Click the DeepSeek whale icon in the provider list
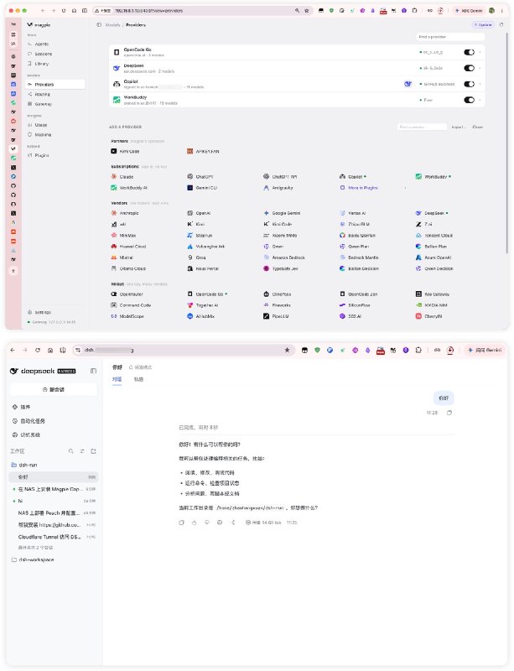This screenshot has height=671, width=514. [x=117, y=68]
